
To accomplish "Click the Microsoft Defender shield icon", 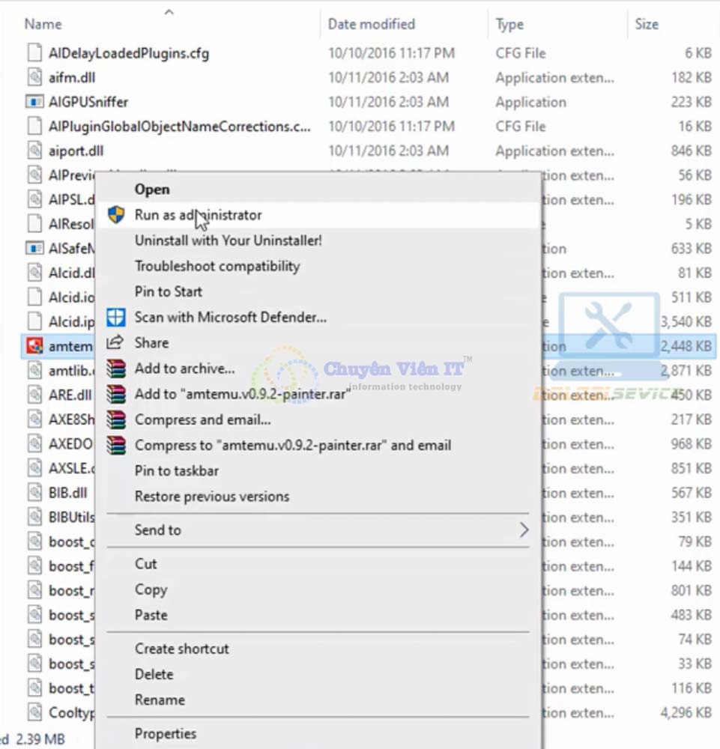I will (x=115, y=318).
